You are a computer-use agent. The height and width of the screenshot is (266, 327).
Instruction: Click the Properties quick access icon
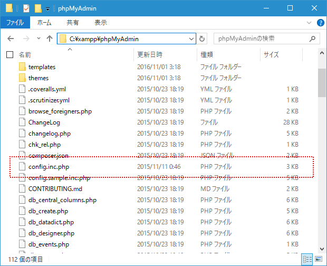[x=26, y=8]
